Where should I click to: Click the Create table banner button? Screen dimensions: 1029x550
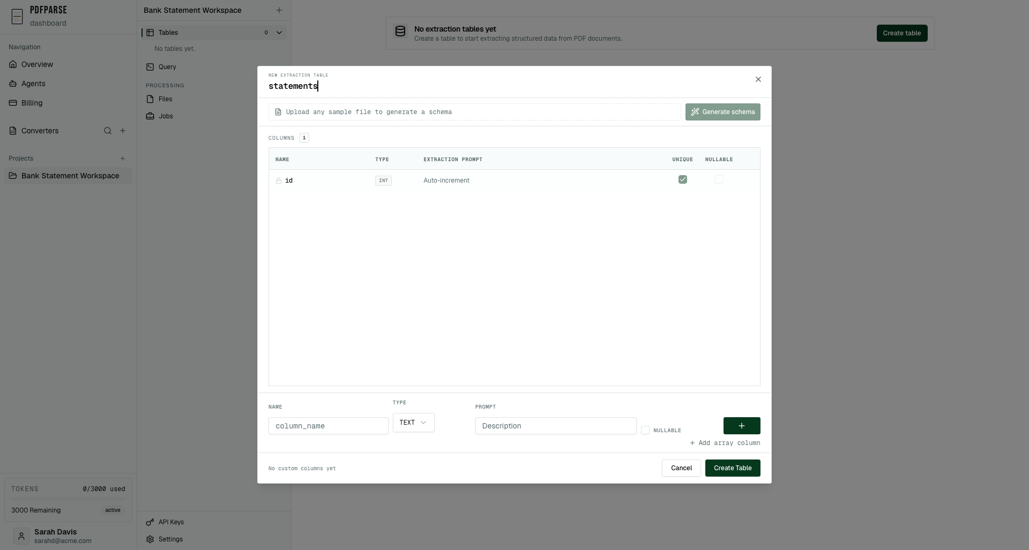coord(902,33)
